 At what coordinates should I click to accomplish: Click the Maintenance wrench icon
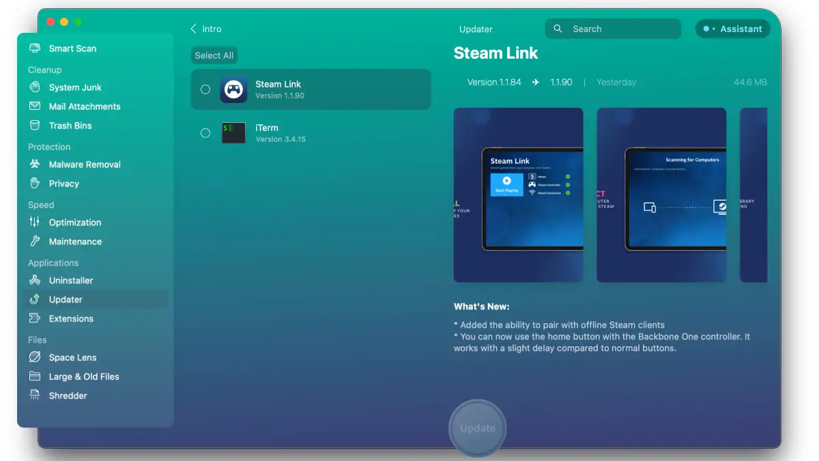point(35,242)
